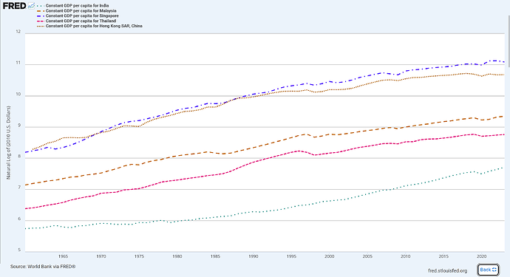The width and height of the screenshot is (510, 277).
Task: Click the x-axis label 1990
Action: (254, 256)
